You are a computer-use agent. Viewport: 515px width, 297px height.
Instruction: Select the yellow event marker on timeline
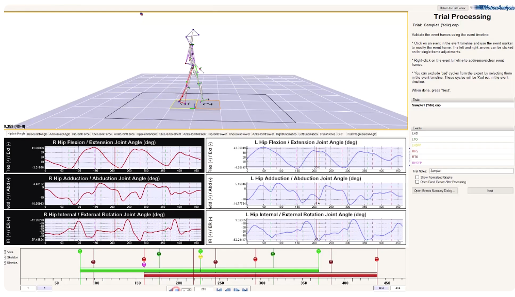click(201, 256)
